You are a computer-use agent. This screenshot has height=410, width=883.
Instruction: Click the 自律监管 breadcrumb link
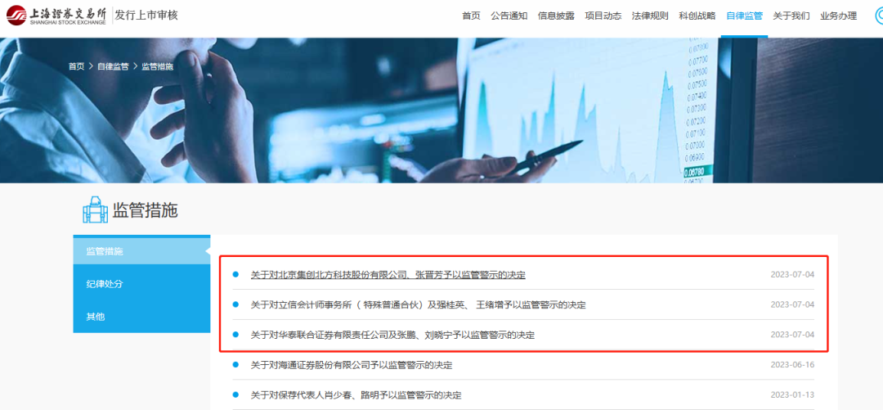(x=113, y=66)
